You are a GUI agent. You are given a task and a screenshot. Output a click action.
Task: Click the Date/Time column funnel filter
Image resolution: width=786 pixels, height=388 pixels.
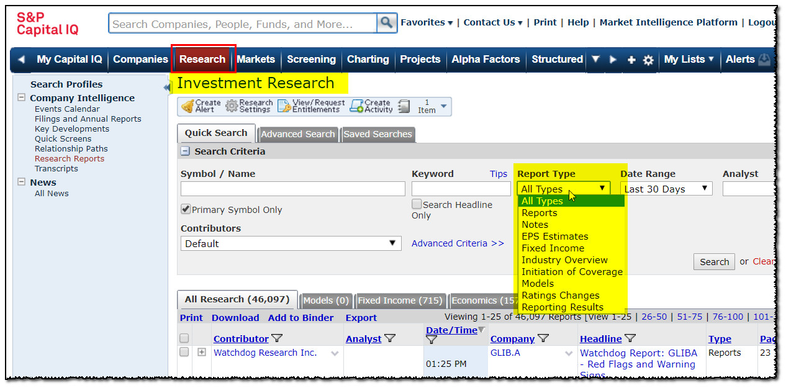(431, 339)
